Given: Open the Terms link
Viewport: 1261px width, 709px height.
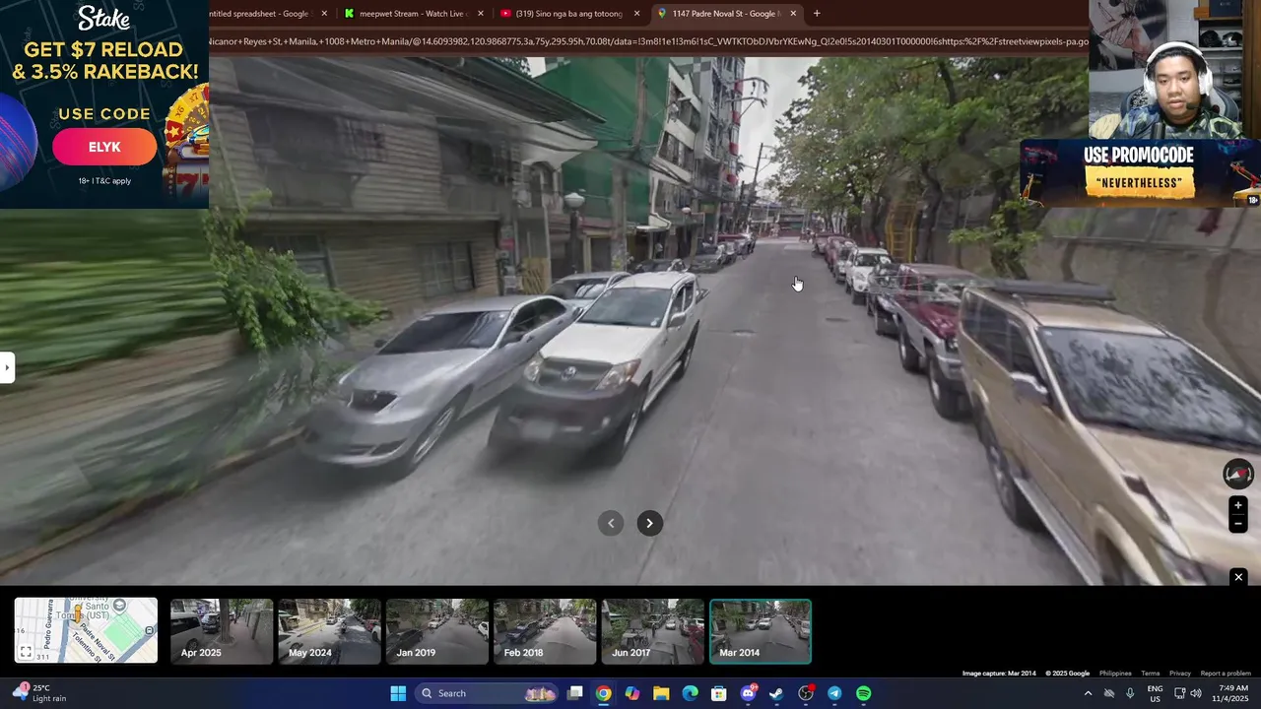Looking at the screenshot, I should (x=1151, y=674).
